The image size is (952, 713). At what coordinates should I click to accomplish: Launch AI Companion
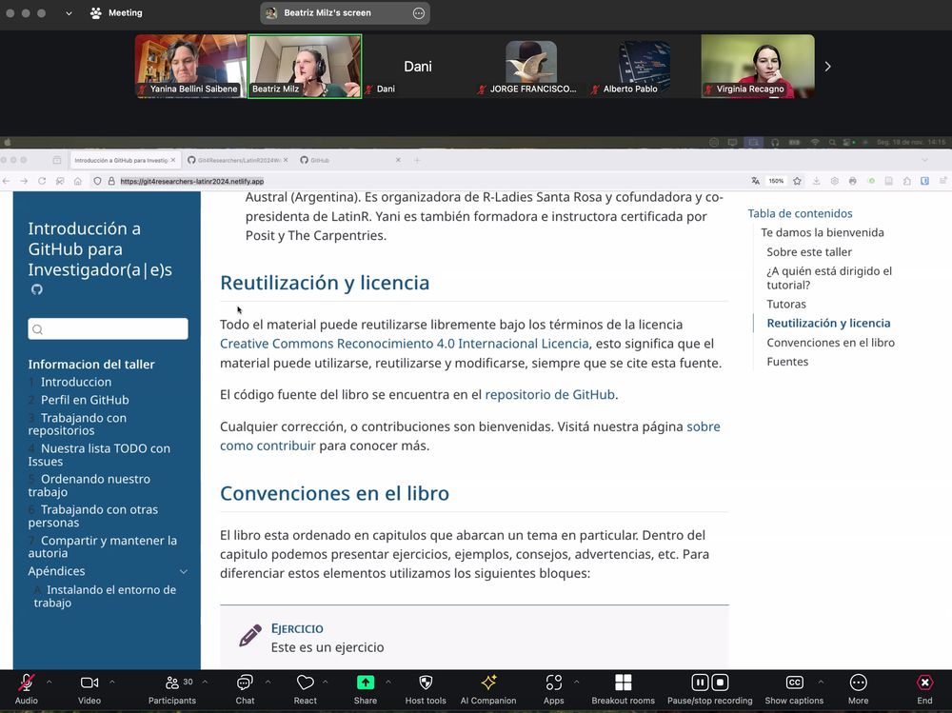click(x=488, y=688)
